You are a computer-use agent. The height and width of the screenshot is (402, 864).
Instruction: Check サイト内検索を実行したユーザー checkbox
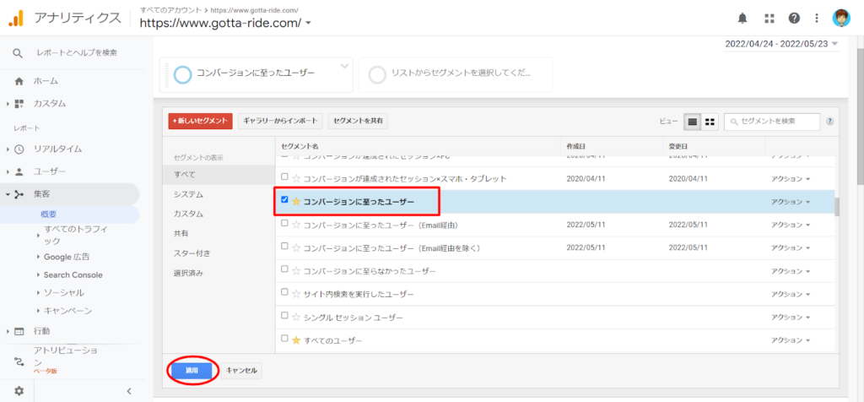[x=284, y=293]
